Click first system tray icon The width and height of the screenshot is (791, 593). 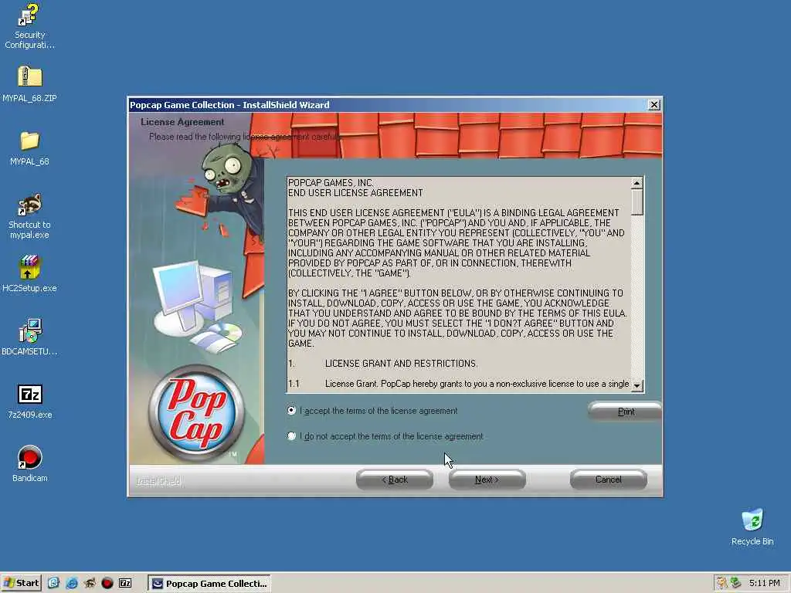722,583
